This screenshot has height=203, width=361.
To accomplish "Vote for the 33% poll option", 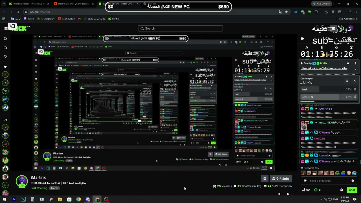I will pyautogui.click(x=329, y=89).
